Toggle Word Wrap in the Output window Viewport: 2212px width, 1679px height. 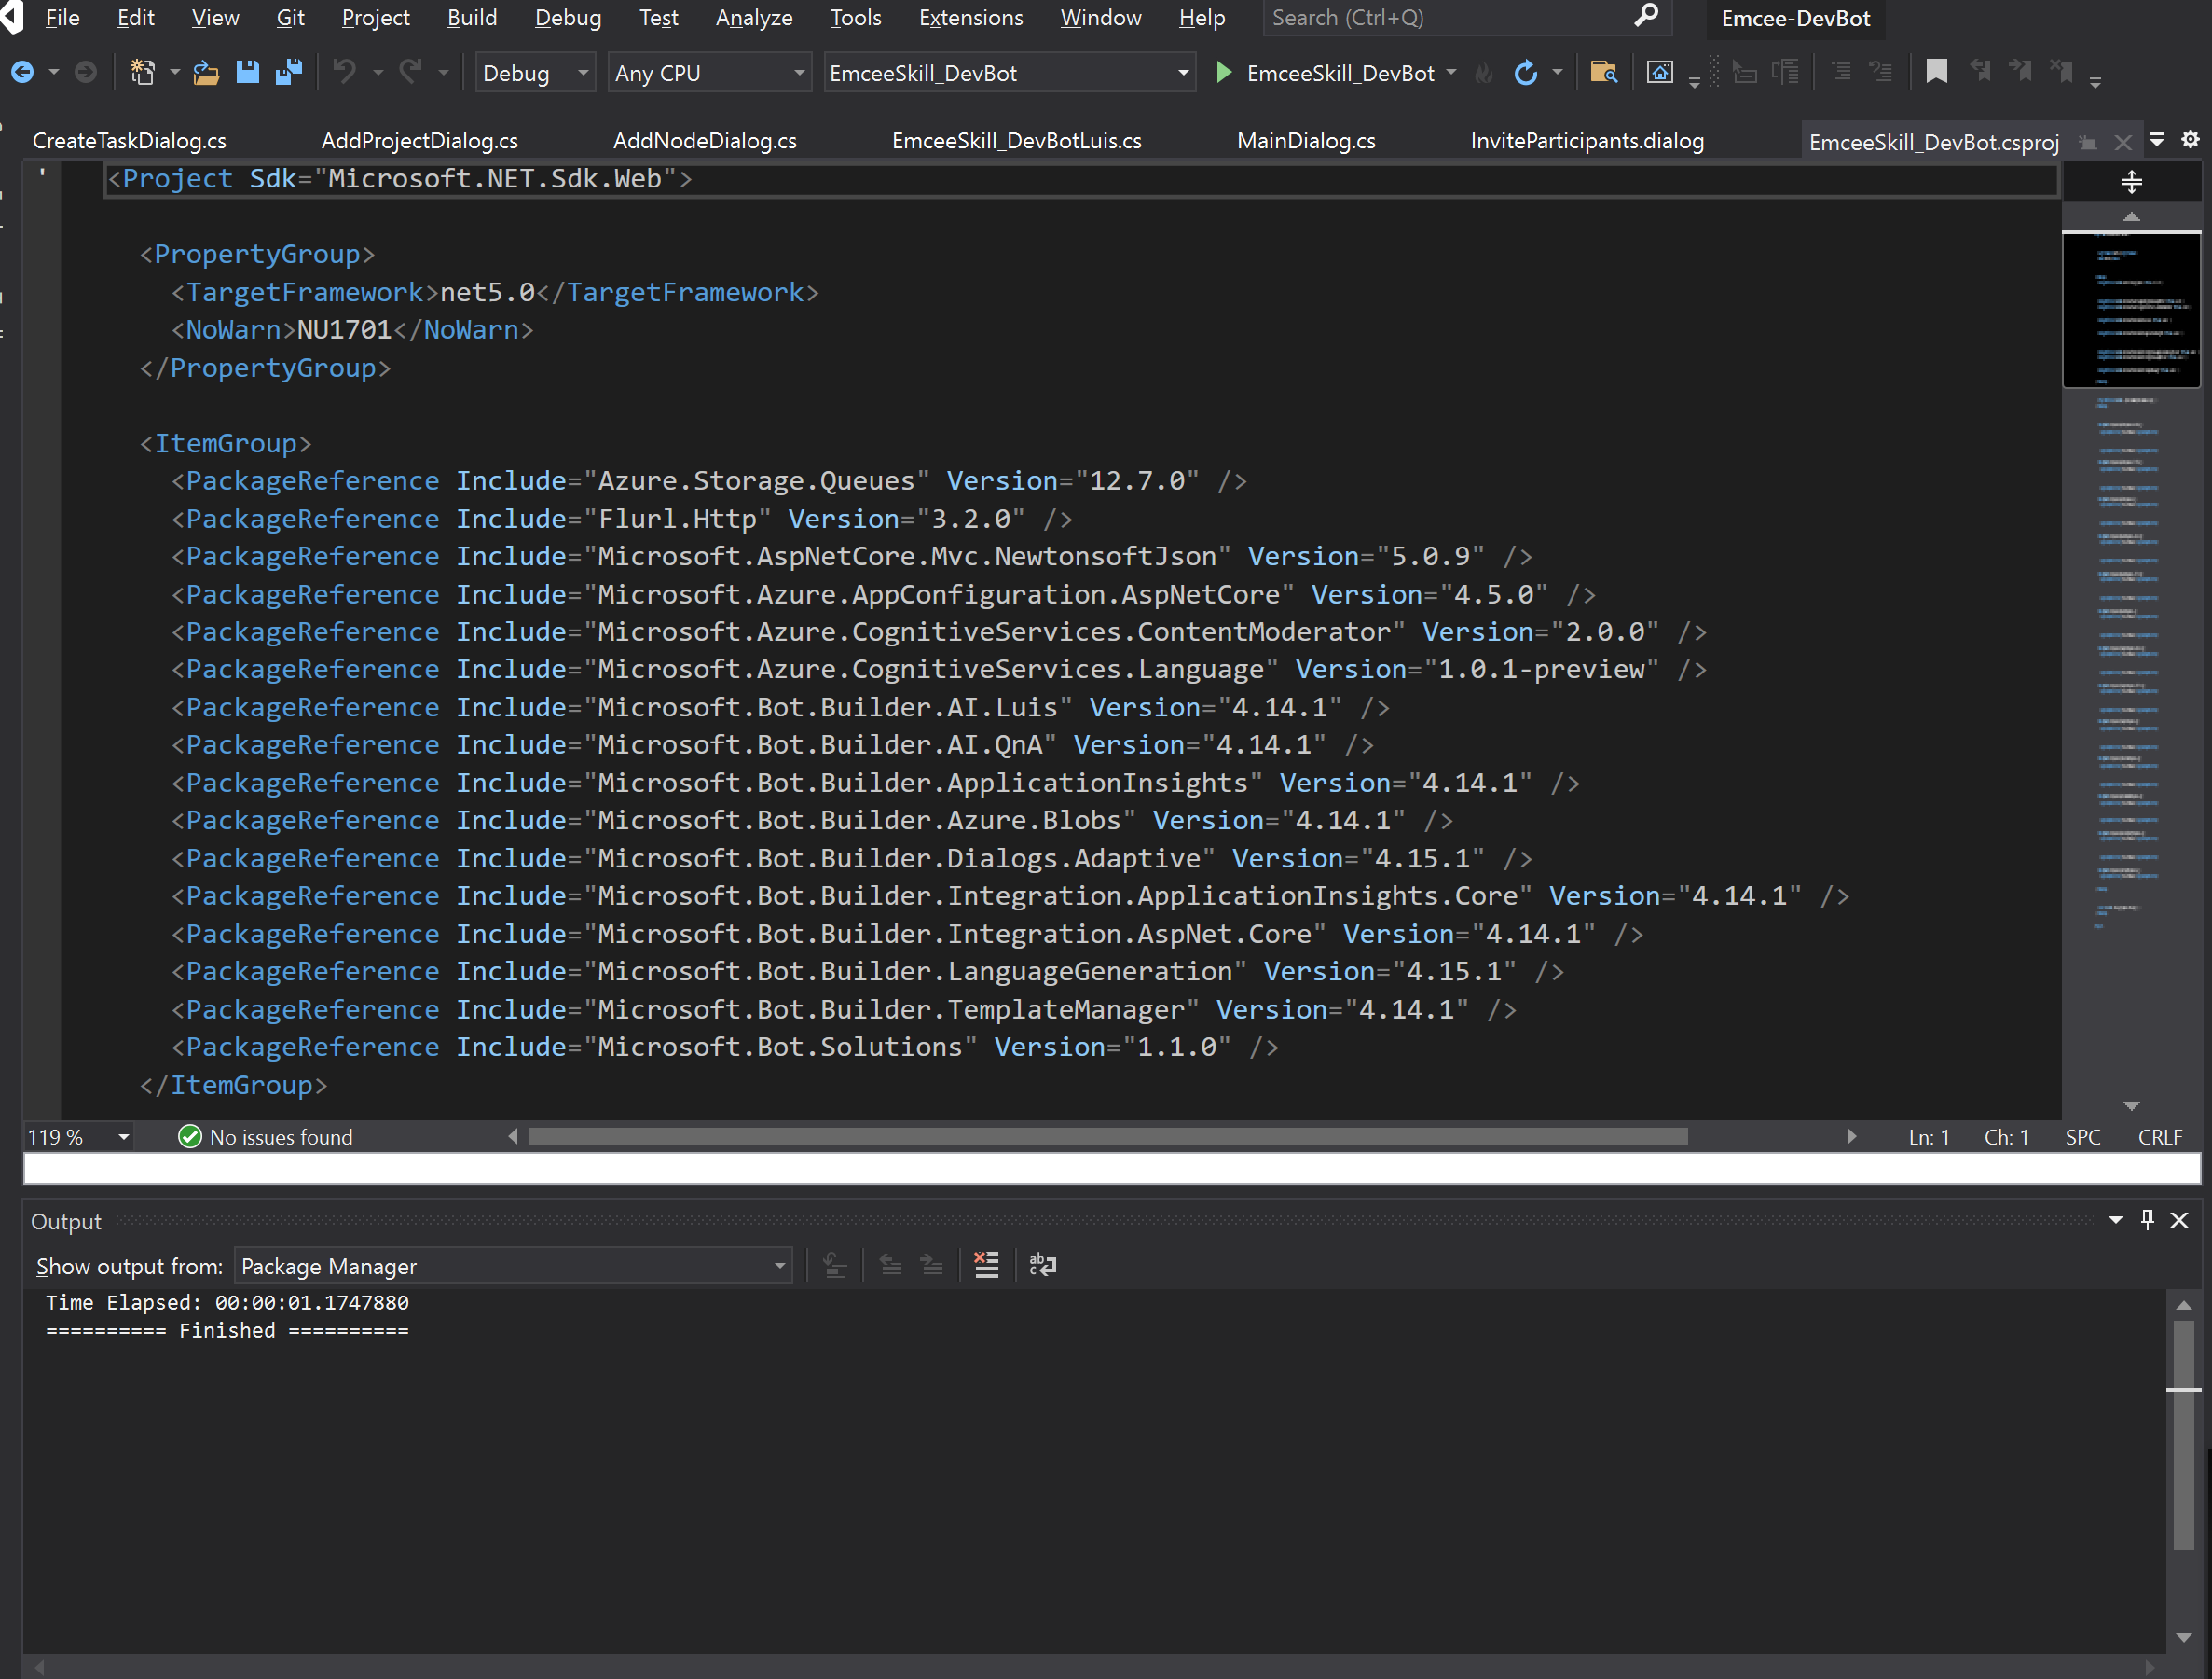pos(1042,1264)
